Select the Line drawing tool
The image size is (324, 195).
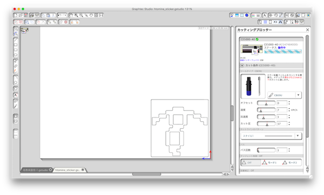[16, 40]
